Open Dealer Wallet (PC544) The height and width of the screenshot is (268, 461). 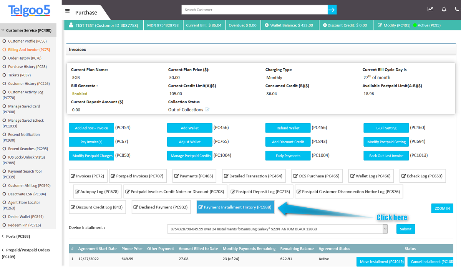click(26, 217)
